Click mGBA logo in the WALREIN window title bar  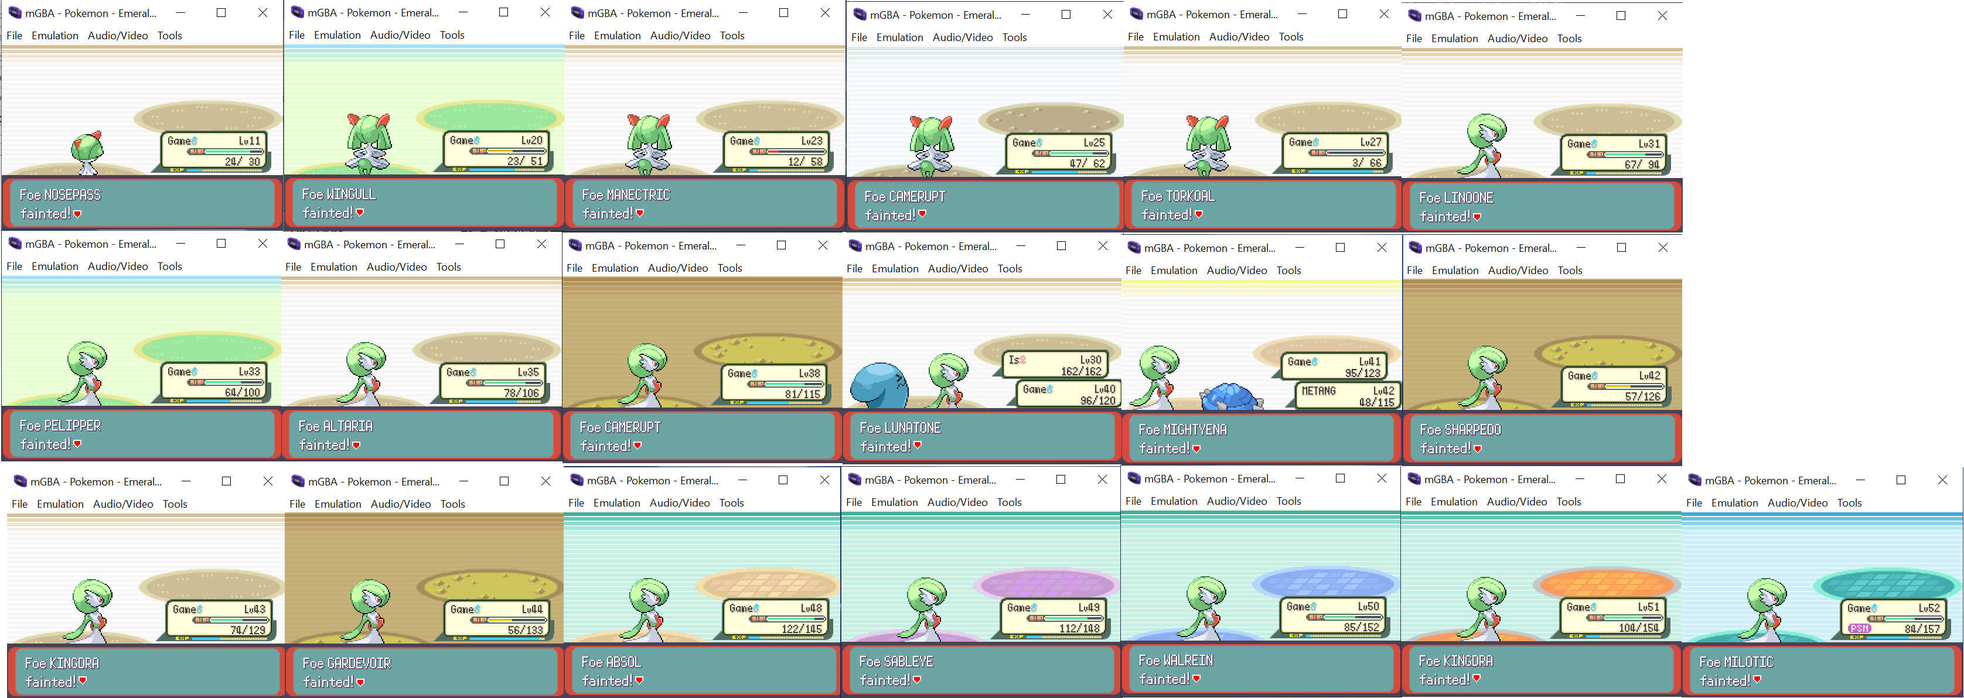(x=1134, y=478)
